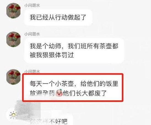Screen dimensions: 151x125
Task: Tap the peach face emoji in message
Action: [59, 93]
